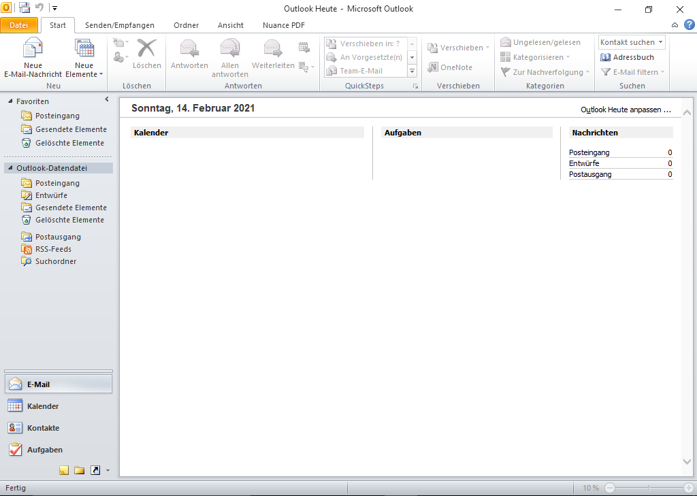Switch to the Kalender view icon

click(x=14, y=406)
